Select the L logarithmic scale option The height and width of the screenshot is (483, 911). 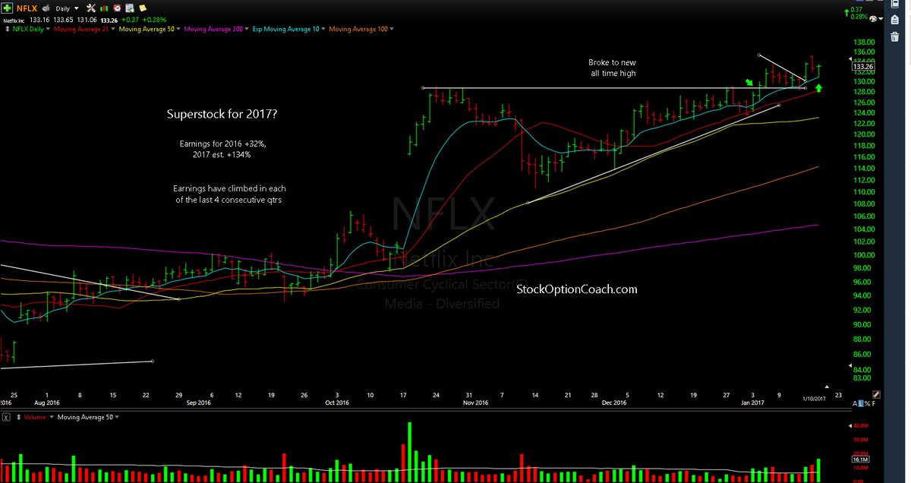pos(861,404)
